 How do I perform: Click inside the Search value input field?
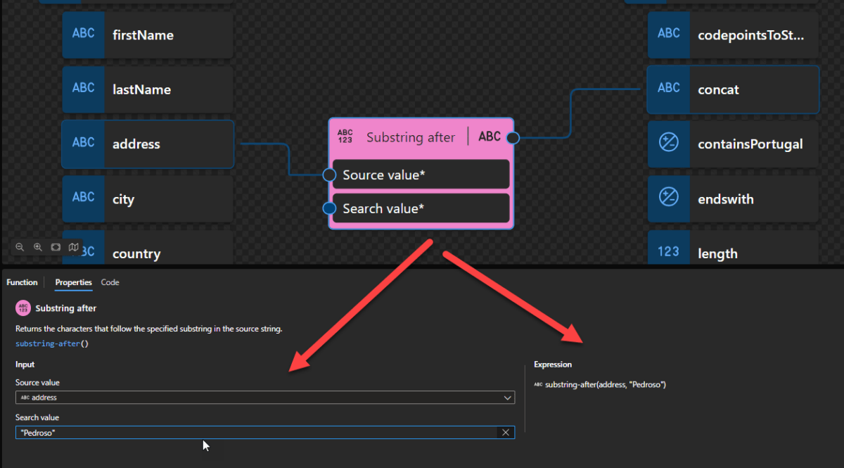click(211, 432)
